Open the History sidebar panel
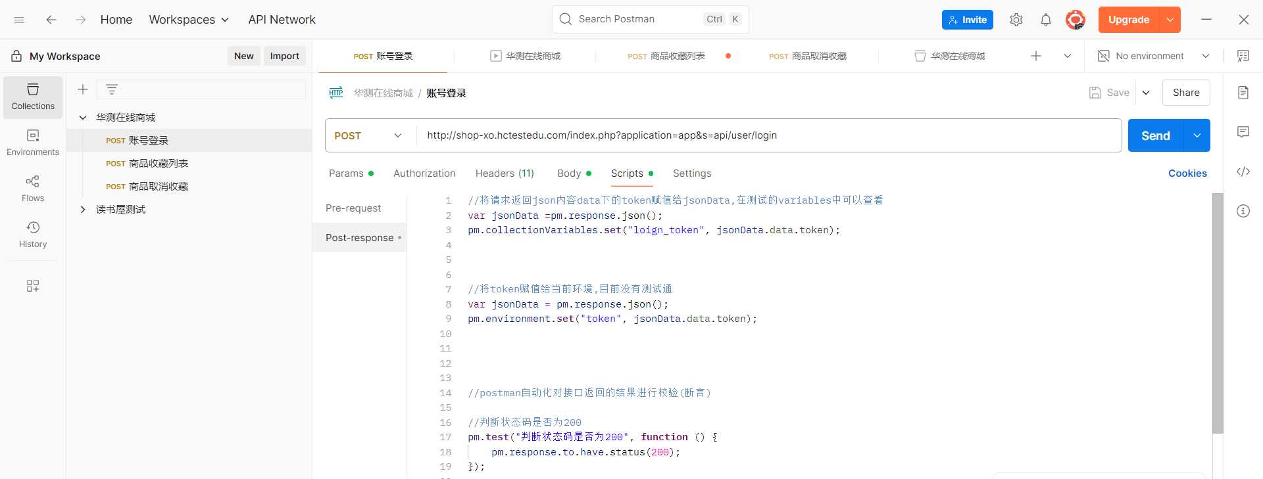Screen dimensions: 1263x479 click(33, 235)
